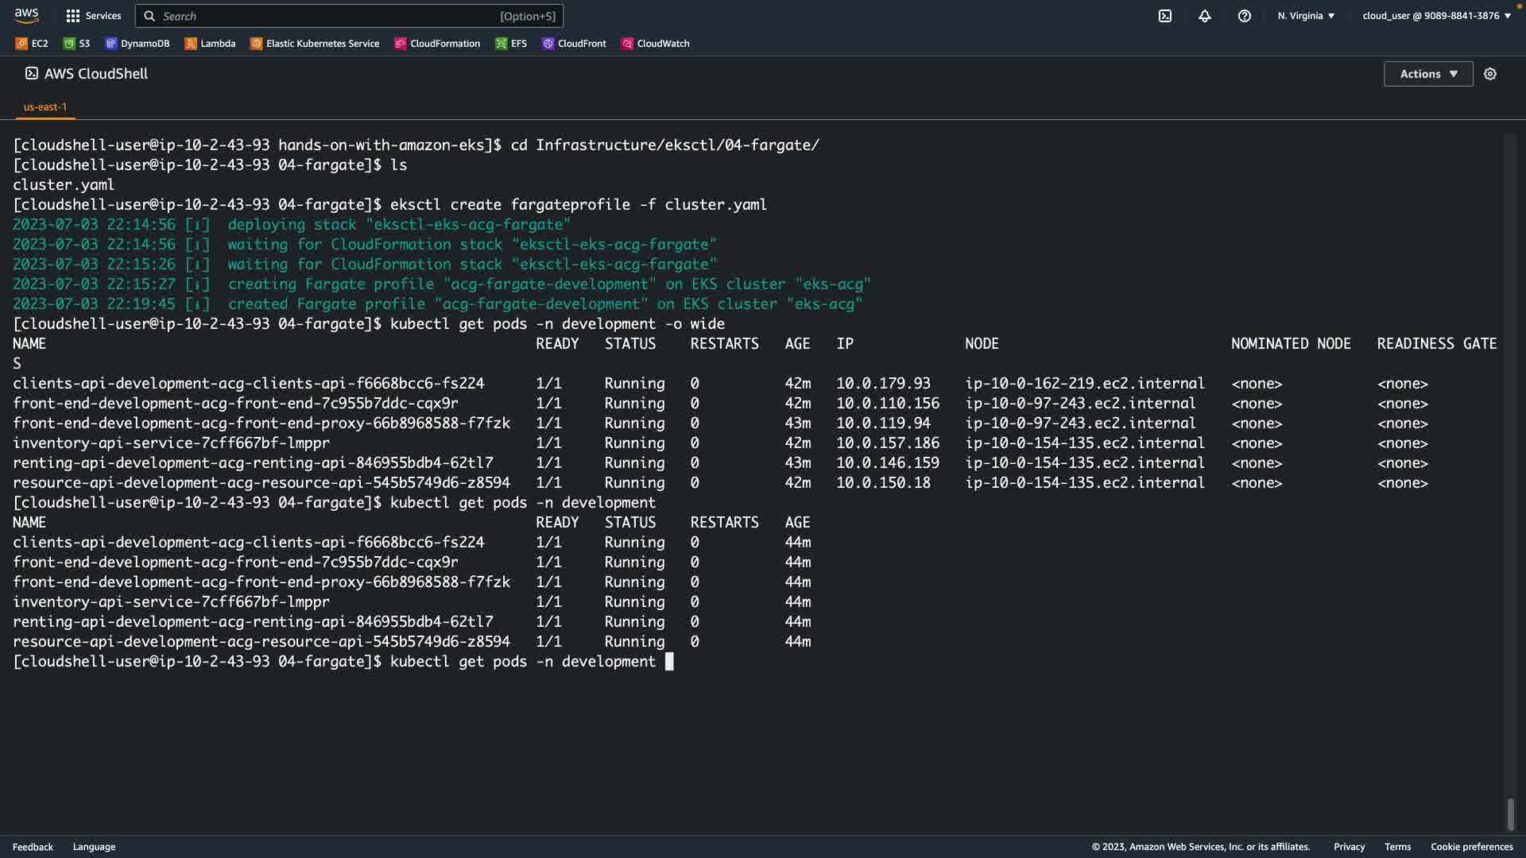Expand the cloud_user account menu
1526x858 pixels.
tap(1436, 16)
